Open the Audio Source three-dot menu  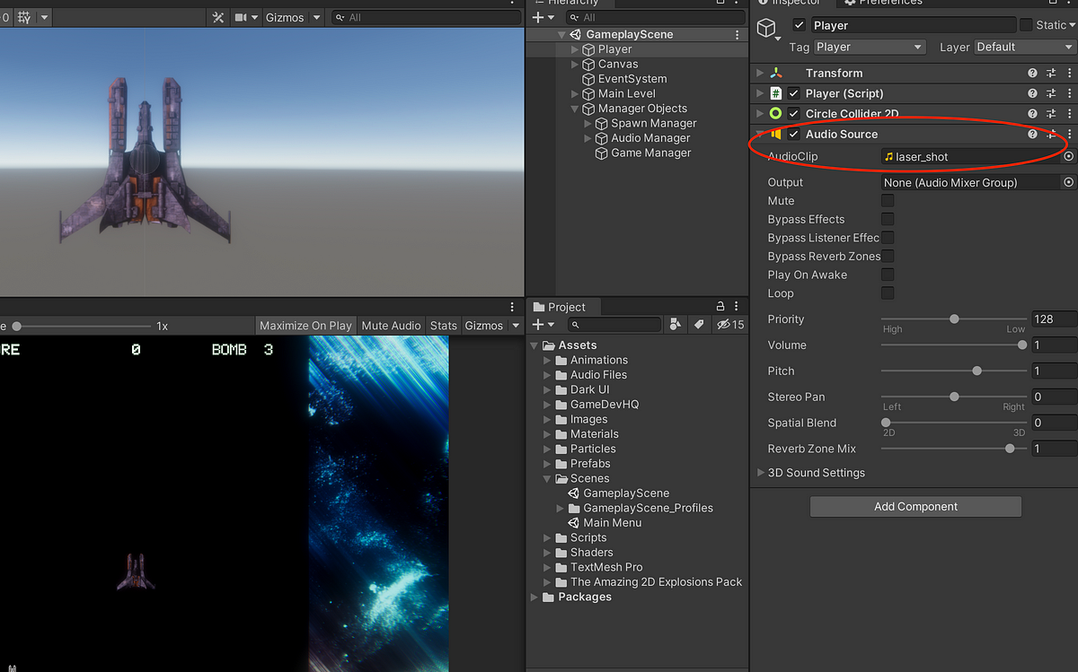(1069, 135)
